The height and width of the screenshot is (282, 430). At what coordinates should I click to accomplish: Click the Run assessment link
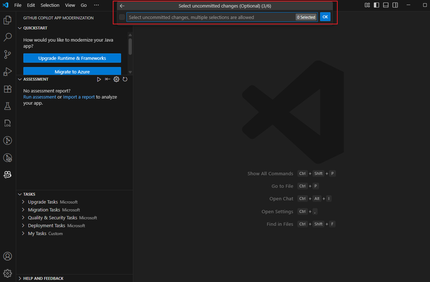click(40, 97)
